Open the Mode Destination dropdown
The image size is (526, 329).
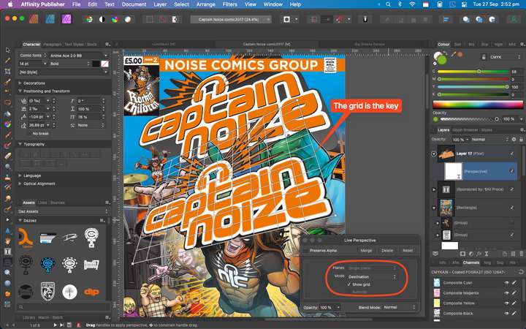[372, 276]
